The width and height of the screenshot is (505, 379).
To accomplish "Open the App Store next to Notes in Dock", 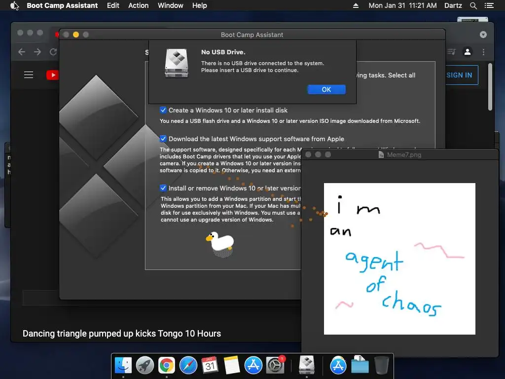I will pos(253,366).
